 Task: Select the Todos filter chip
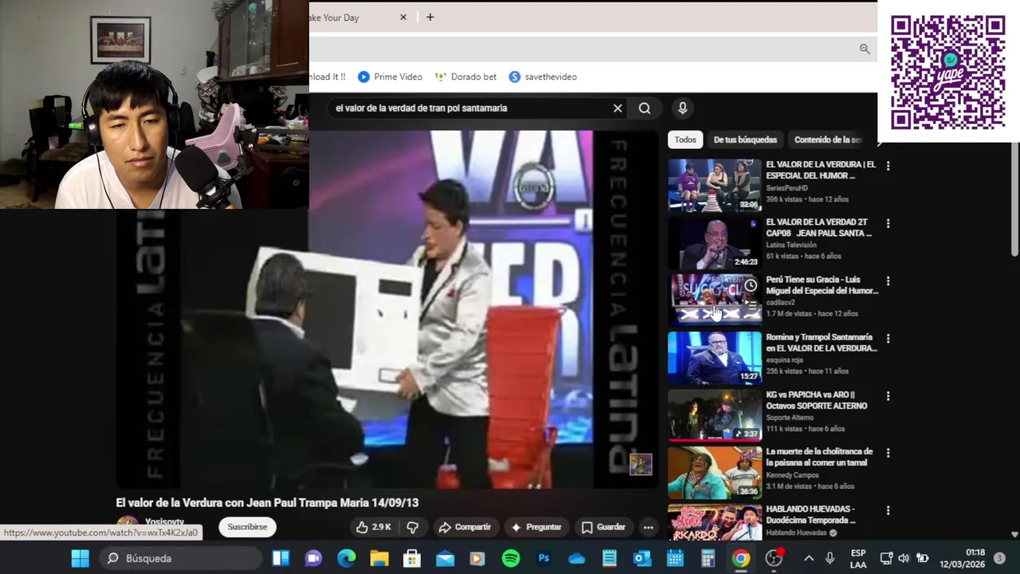(x=685, y=140)
